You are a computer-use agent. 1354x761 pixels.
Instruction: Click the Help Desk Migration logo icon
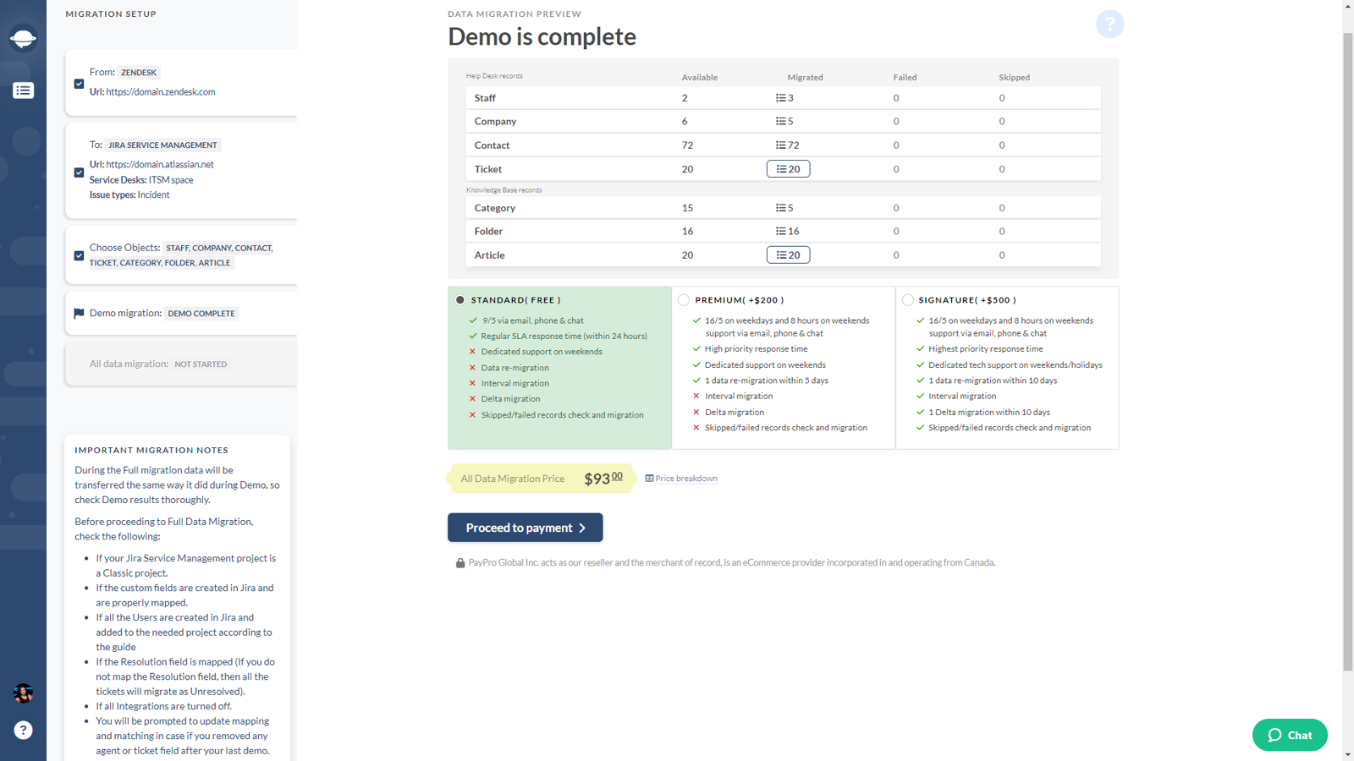(x=23, y=39)
